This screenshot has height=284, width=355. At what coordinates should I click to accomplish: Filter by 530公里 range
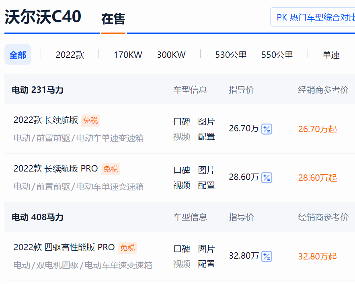pyautogui.click(x=231, y=55)
